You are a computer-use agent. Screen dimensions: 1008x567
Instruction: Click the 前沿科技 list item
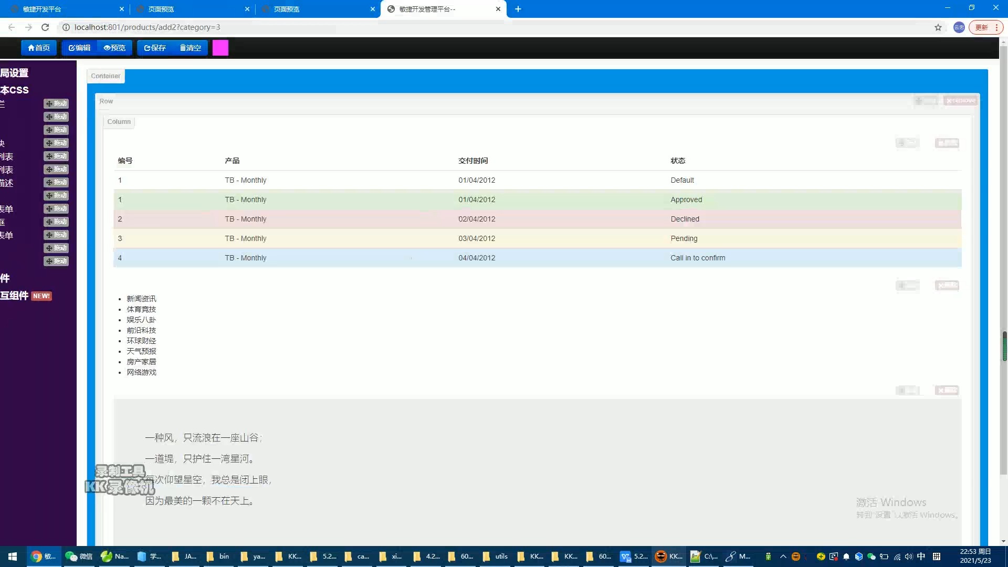pyautogui.click(x=141, y=330)
